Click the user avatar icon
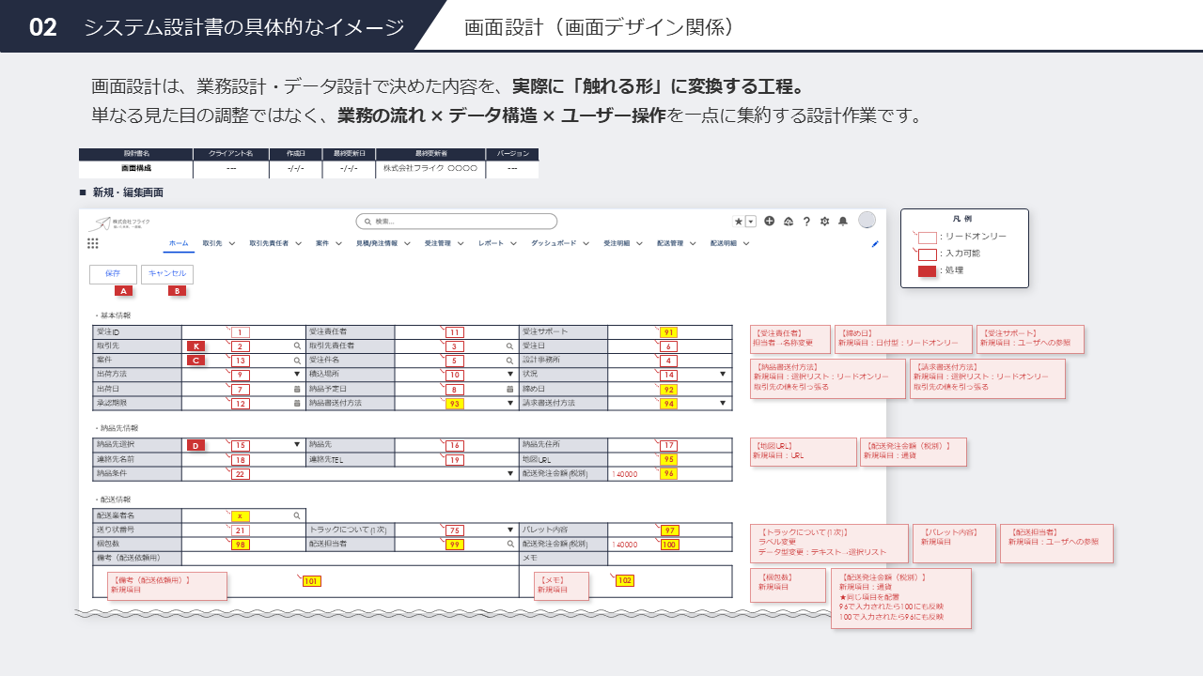 (867, 221)
